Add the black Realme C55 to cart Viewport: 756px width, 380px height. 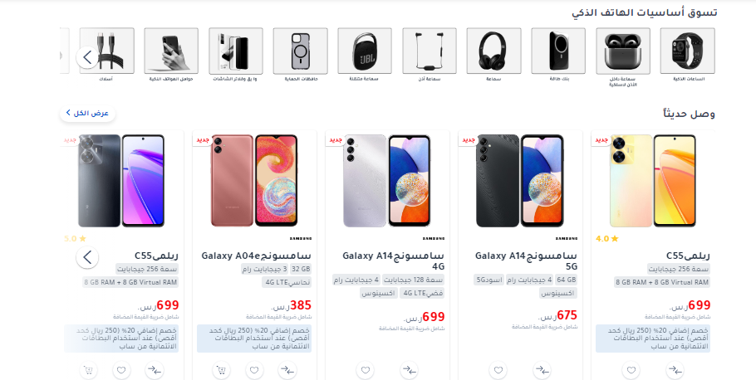click(88, 370)
